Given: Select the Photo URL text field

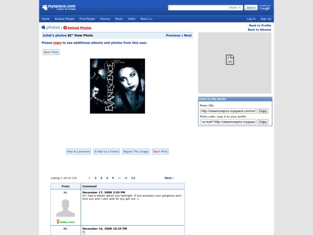Looking at the screenshot, I should [228, 111].
